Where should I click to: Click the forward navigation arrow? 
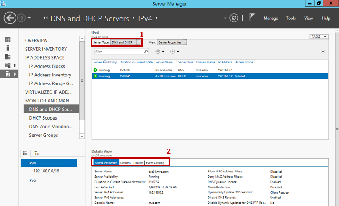[21, 18]
